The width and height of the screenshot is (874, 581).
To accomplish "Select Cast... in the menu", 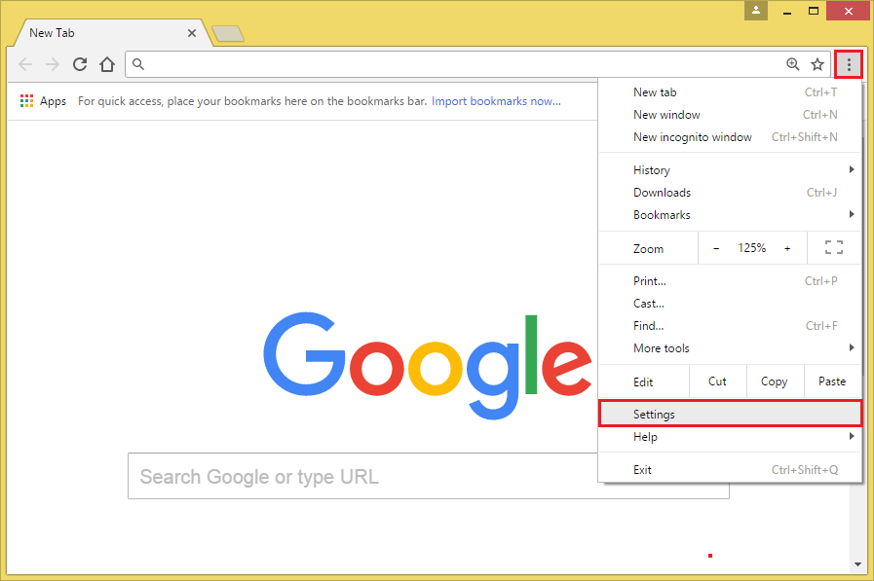I will coord(730,304).
